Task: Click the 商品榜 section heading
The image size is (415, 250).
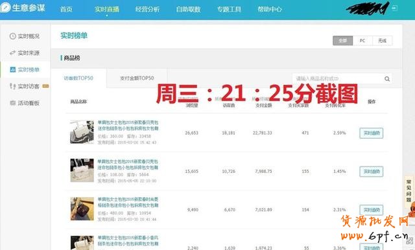Action: 72,58
